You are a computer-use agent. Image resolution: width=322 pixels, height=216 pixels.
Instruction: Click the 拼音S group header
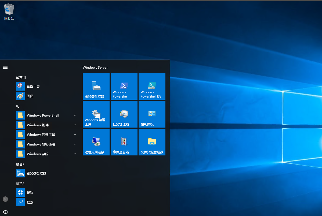(20, 184)
